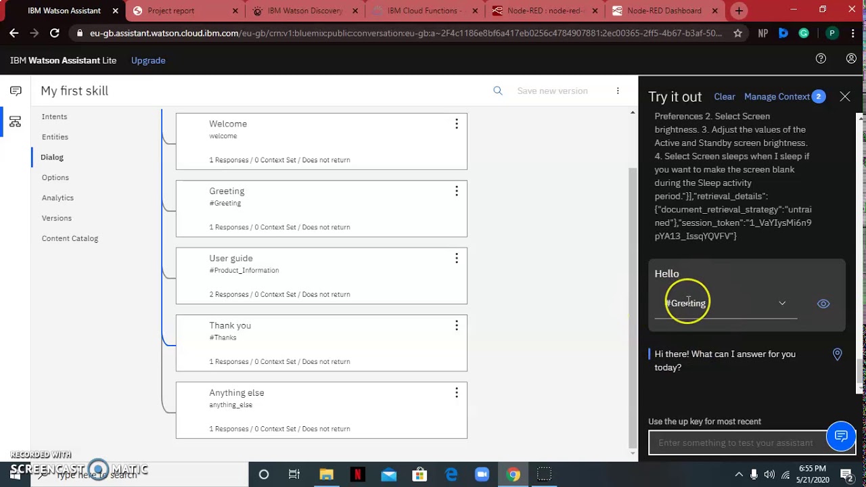The image size is (866, 487).
Task: Bookmark this page with the star icon
Action: pos(737,33)
